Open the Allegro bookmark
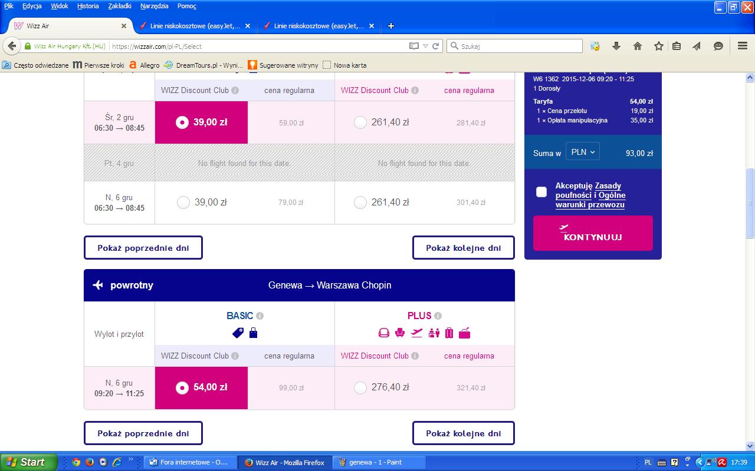The width and height of the screenshot is (755, 471). 145,65
